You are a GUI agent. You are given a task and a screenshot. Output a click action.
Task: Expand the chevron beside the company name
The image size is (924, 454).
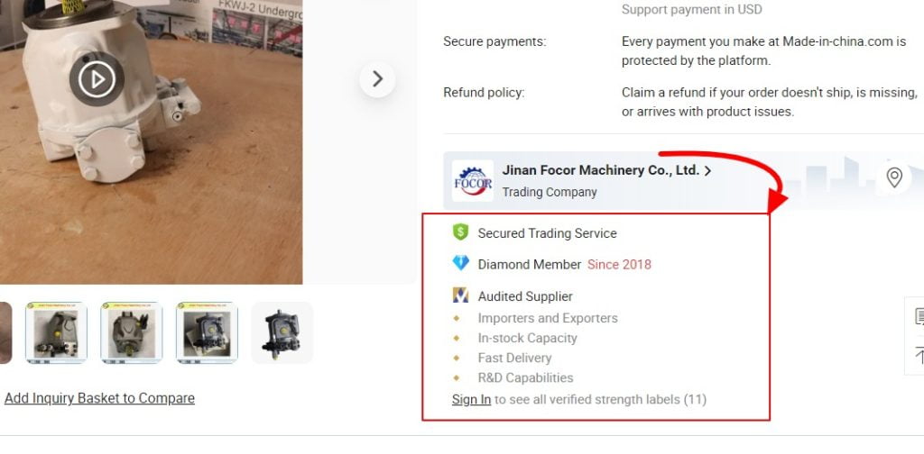707,171
